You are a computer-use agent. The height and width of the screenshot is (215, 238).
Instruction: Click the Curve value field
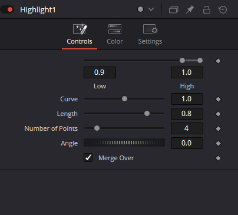pyautogui.click(x=187, y=99)
